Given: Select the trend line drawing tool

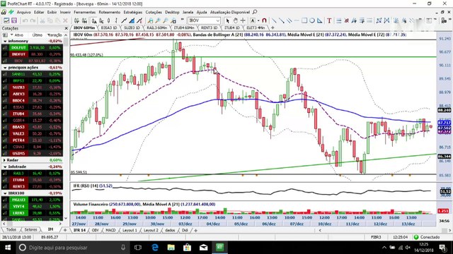Looking at the screenshot, I should [274, 20].
